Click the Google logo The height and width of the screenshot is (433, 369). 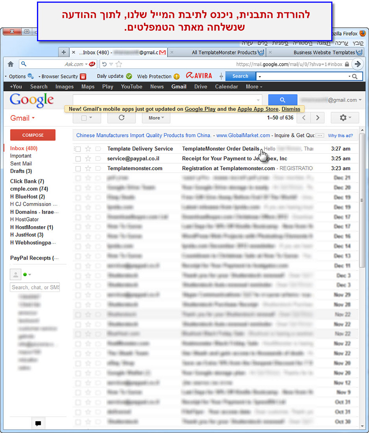point(31,101)
